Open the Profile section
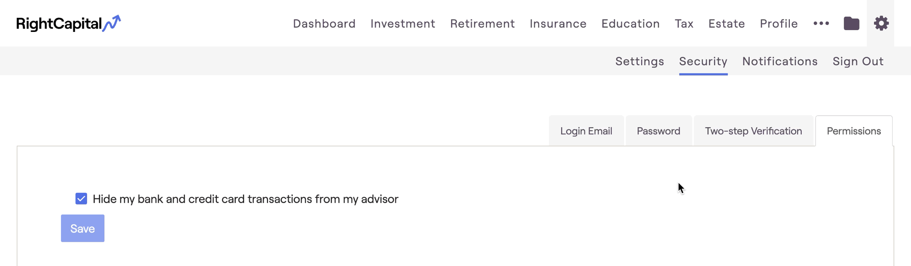This screenshot has height=266, width=911. (x=778, y=23)
